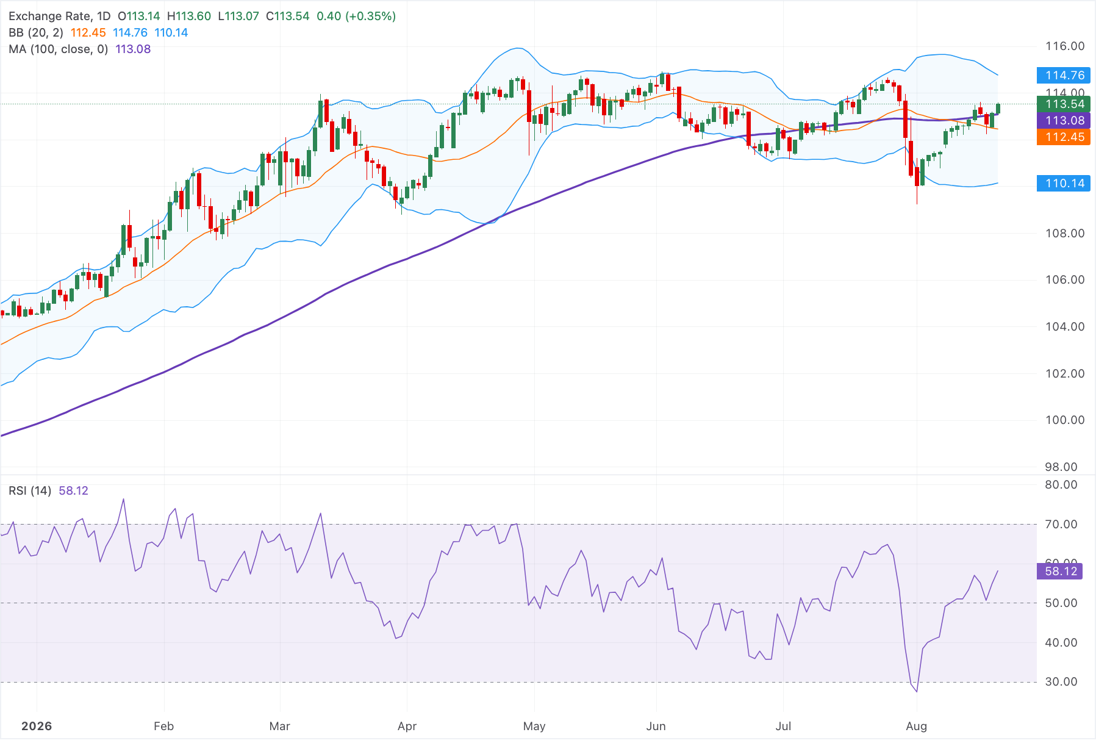
Task: Click the 104.00 price axis label
Action: pyautogui.click(x=1065, y=327)
